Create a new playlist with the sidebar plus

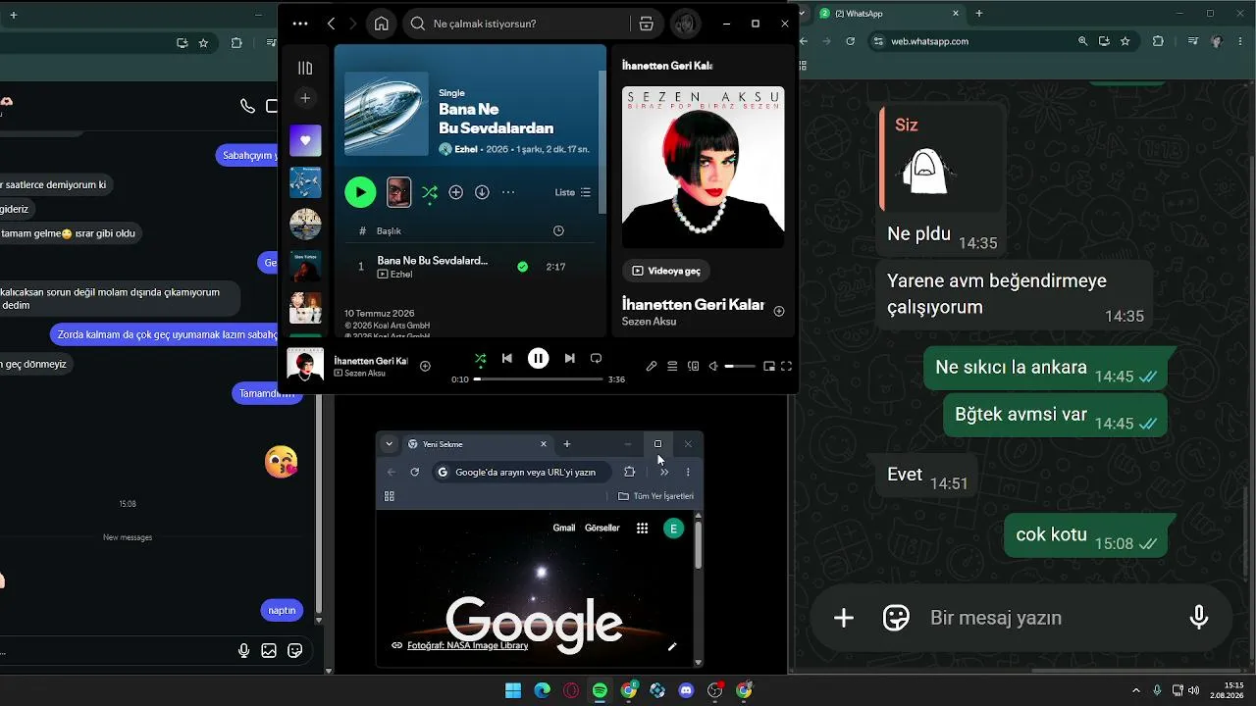(305, 98)
